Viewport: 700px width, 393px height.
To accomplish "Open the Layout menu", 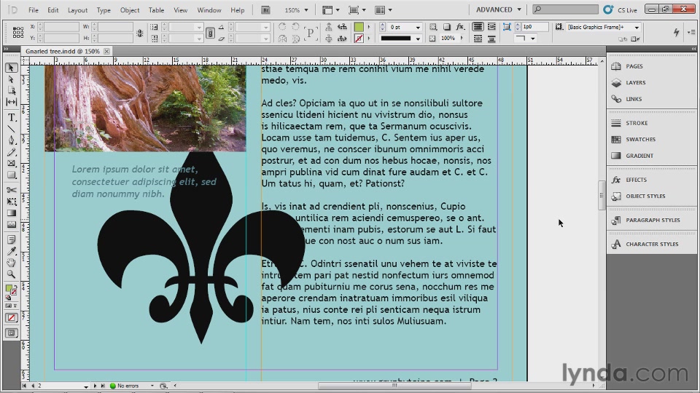I will (x=77, y=9).
